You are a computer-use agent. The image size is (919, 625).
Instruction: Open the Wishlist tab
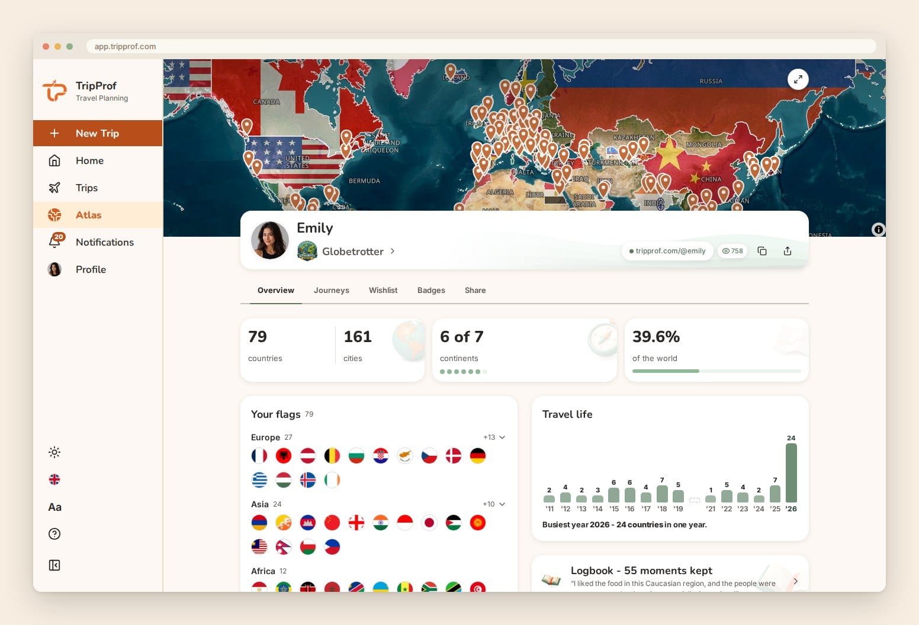[x=383, y=291]
